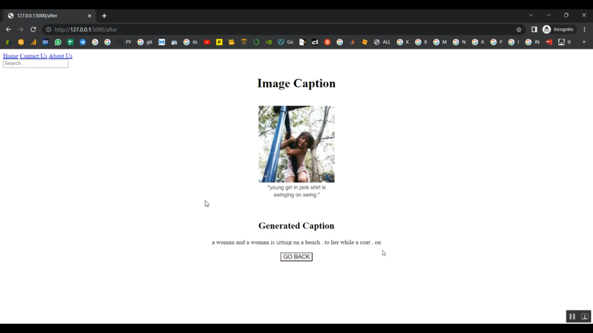593x333 pixels.
Task: Open the black cl bookmark
Action: click(x=315, y=42)
